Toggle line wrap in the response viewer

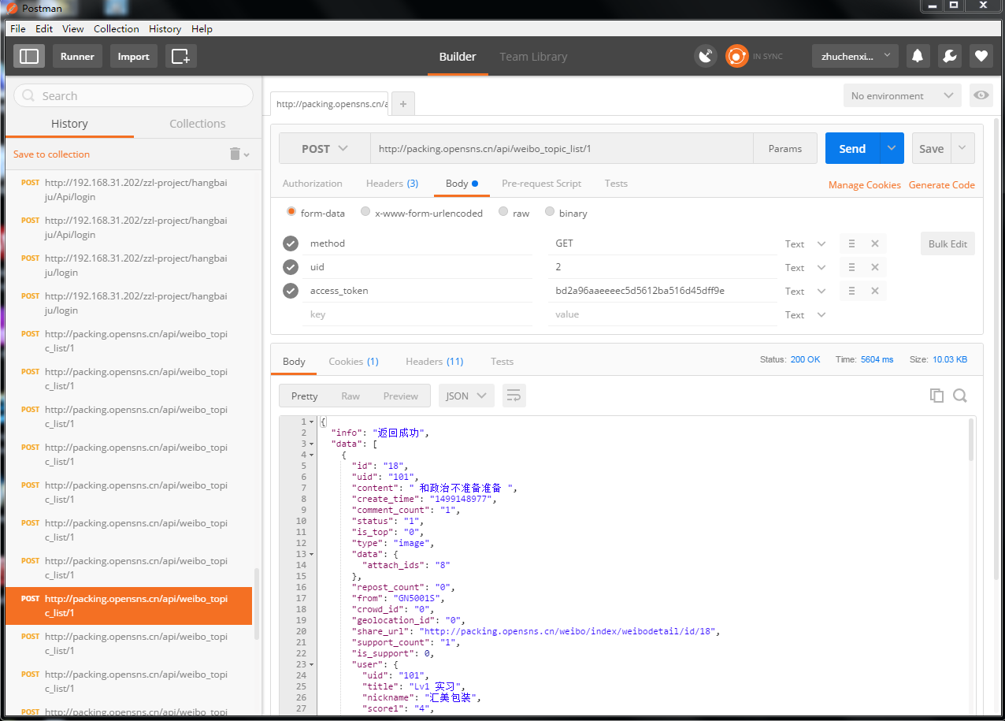514,396
